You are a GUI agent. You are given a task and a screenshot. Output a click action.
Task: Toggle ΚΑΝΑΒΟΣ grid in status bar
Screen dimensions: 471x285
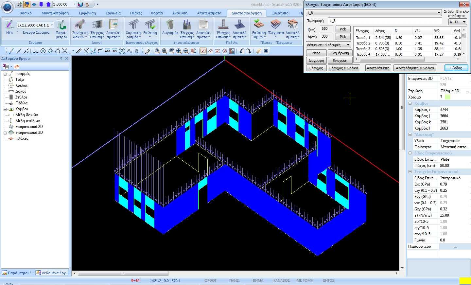point(282,280)
